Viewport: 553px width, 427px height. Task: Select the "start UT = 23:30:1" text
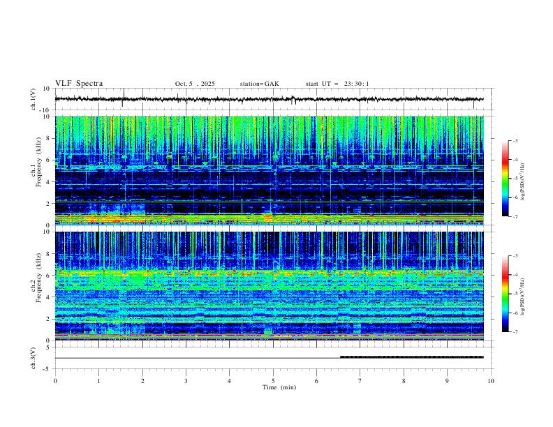click(x=337, y=84)
